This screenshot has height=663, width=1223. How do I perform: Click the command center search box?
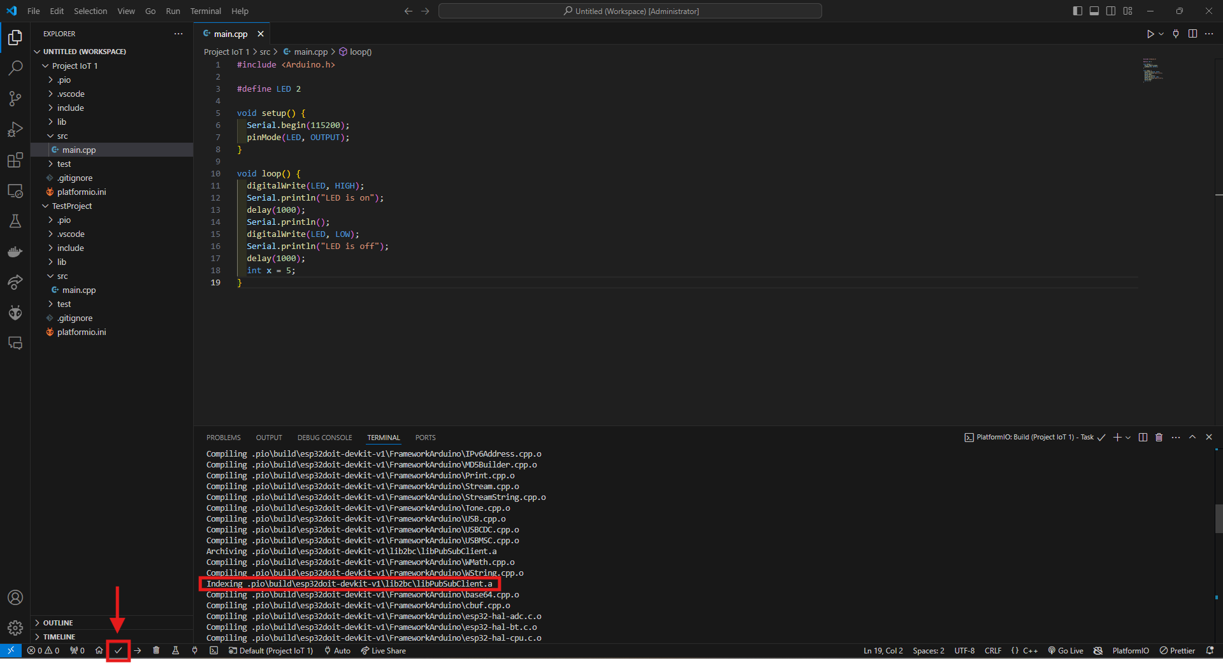(x=630, y=11)
